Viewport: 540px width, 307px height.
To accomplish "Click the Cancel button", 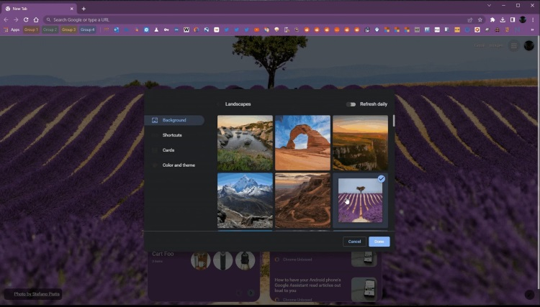I will coord(354,242).
